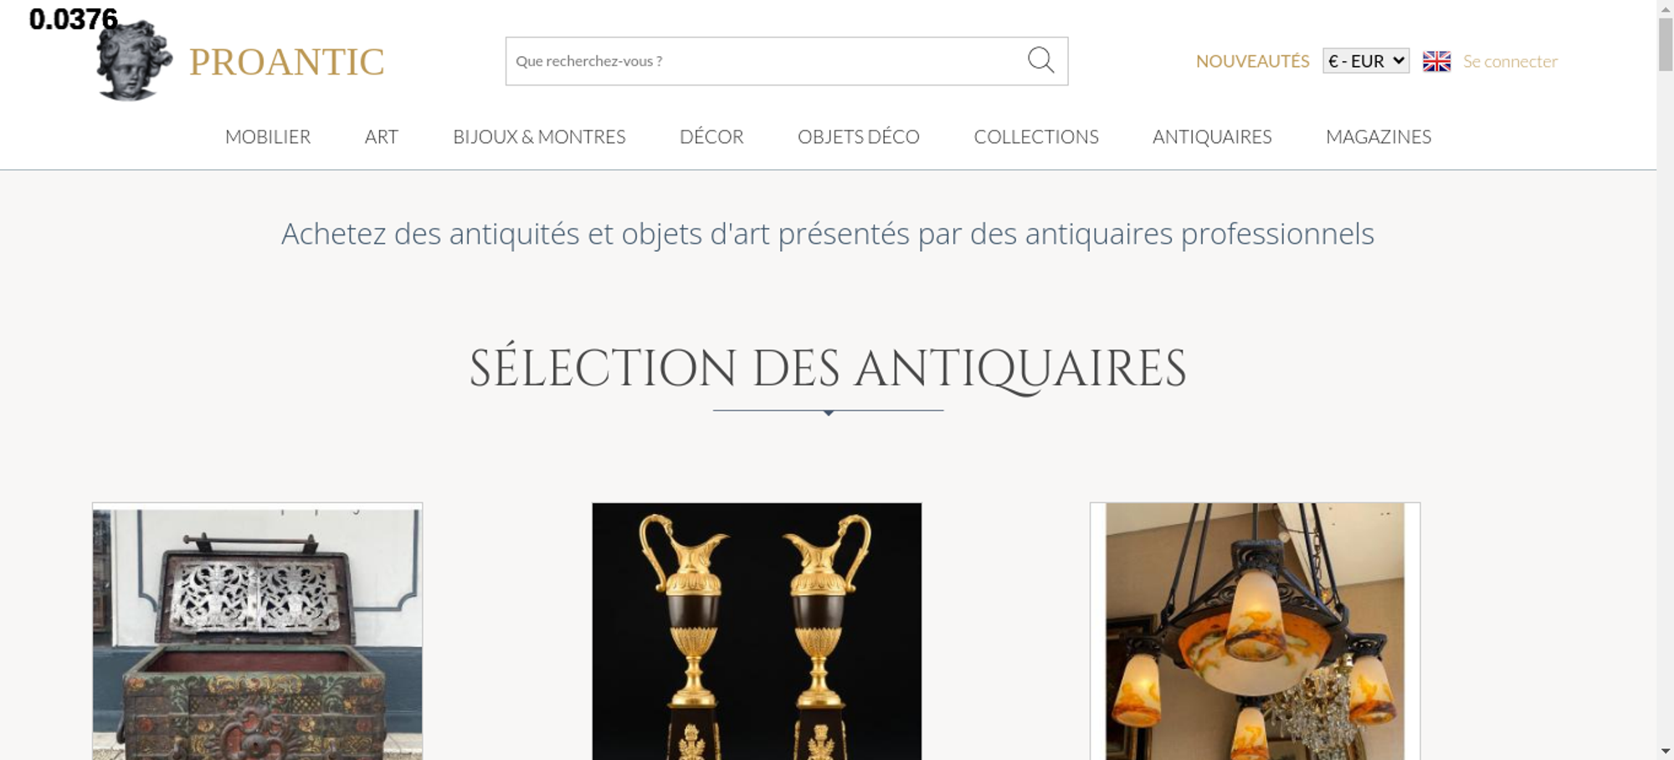
Task: Open the ART menu
Action: (382, 136)
